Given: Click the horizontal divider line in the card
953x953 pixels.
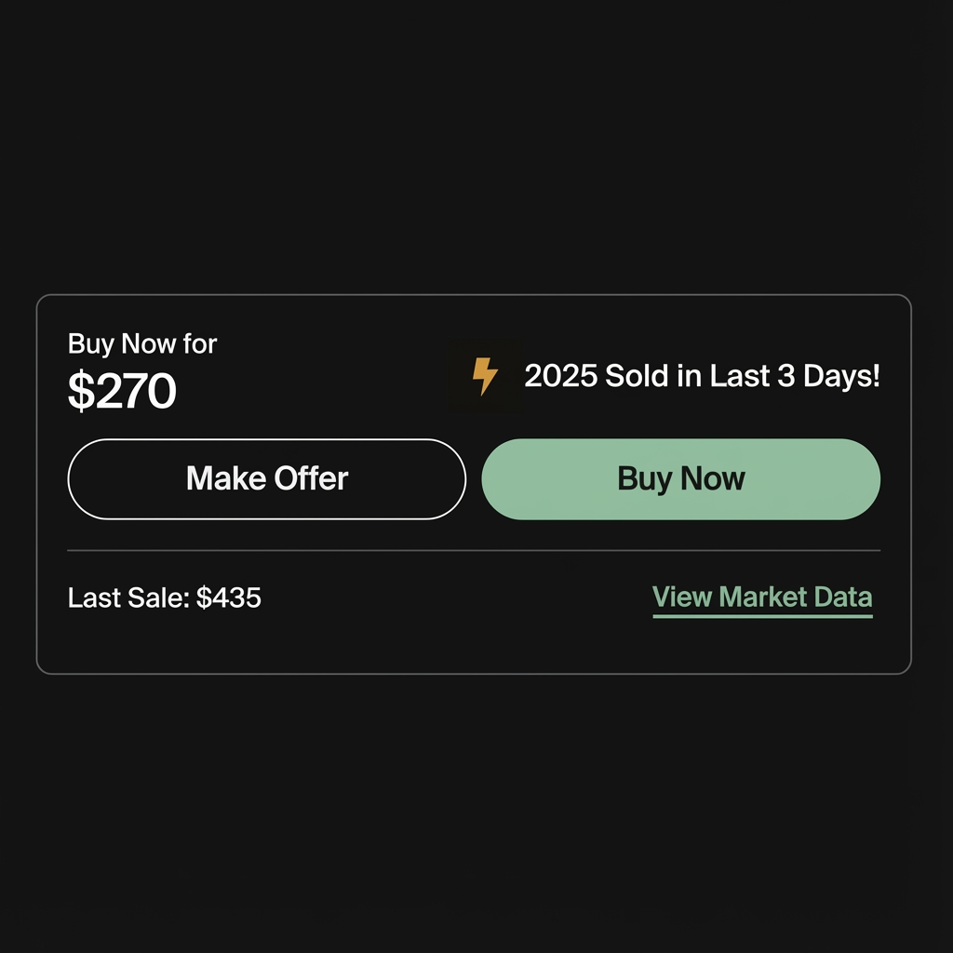Looking at the screenshot, I should click(474, 551).
